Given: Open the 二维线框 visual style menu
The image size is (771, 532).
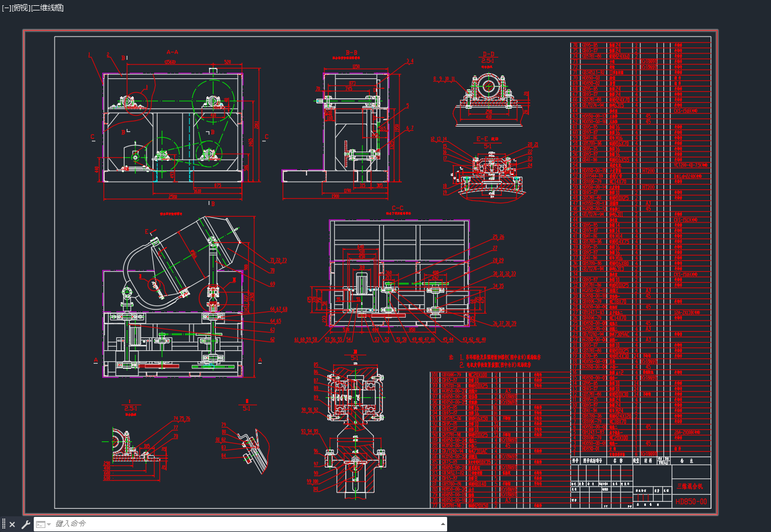Looking at the screenshot, I should [47, 8].
